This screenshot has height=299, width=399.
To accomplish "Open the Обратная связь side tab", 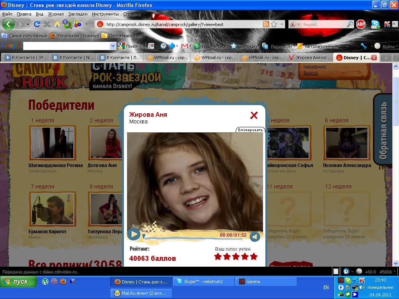I will click(x=383, y=130).
